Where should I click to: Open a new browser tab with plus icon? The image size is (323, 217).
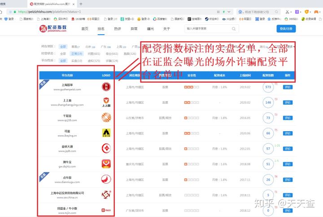pyautogui.click(x=81, y=4)
